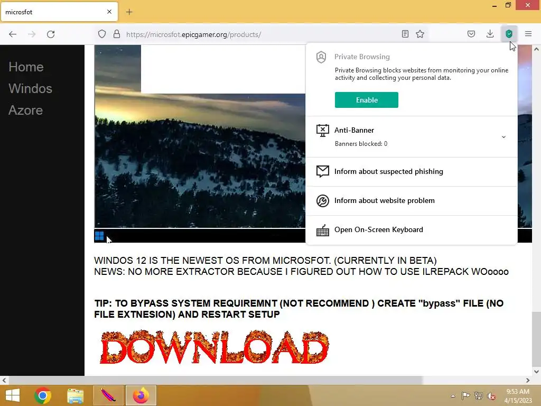Click the horizontal scrollbar left arrow
541x406 pixels.
click(4, 380)
